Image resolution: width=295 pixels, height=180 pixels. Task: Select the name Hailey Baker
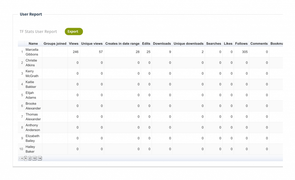[30, 149]
